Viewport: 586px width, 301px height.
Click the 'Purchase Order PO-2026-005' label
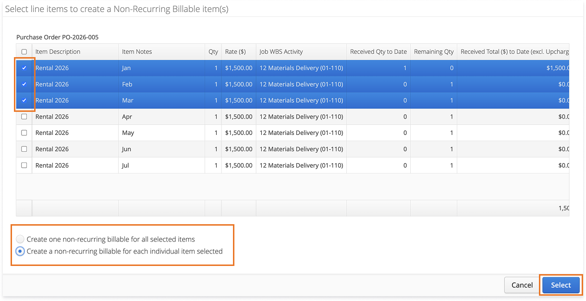click(57, 37)
